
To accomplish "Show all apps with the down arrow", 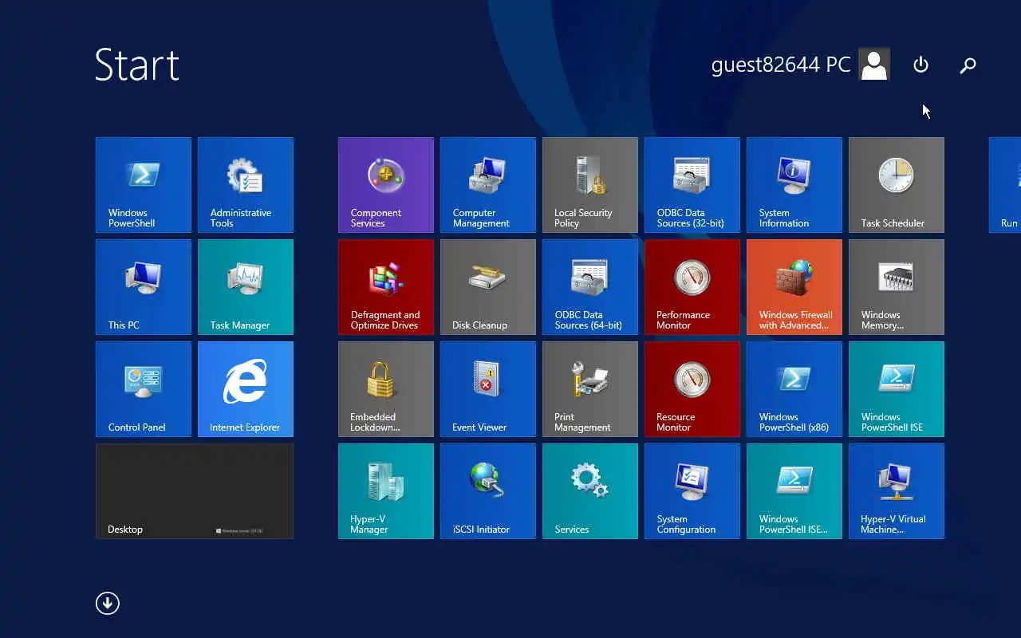I will [108, 603].
